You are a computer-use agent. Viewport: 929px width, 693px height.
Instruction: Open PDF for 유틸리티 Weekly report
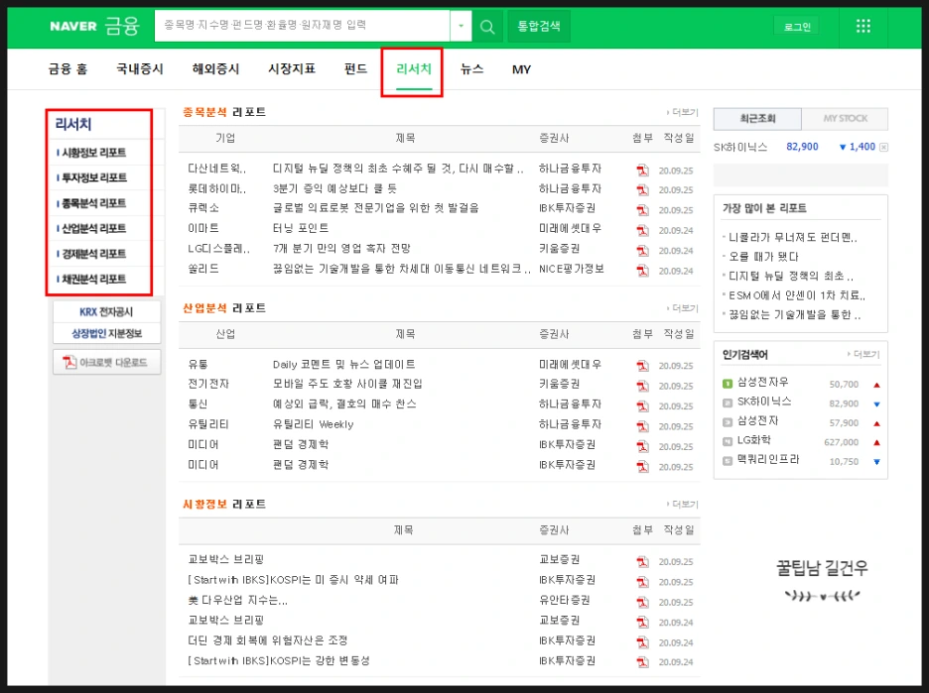pyautogui.click(x=642, y=426)
